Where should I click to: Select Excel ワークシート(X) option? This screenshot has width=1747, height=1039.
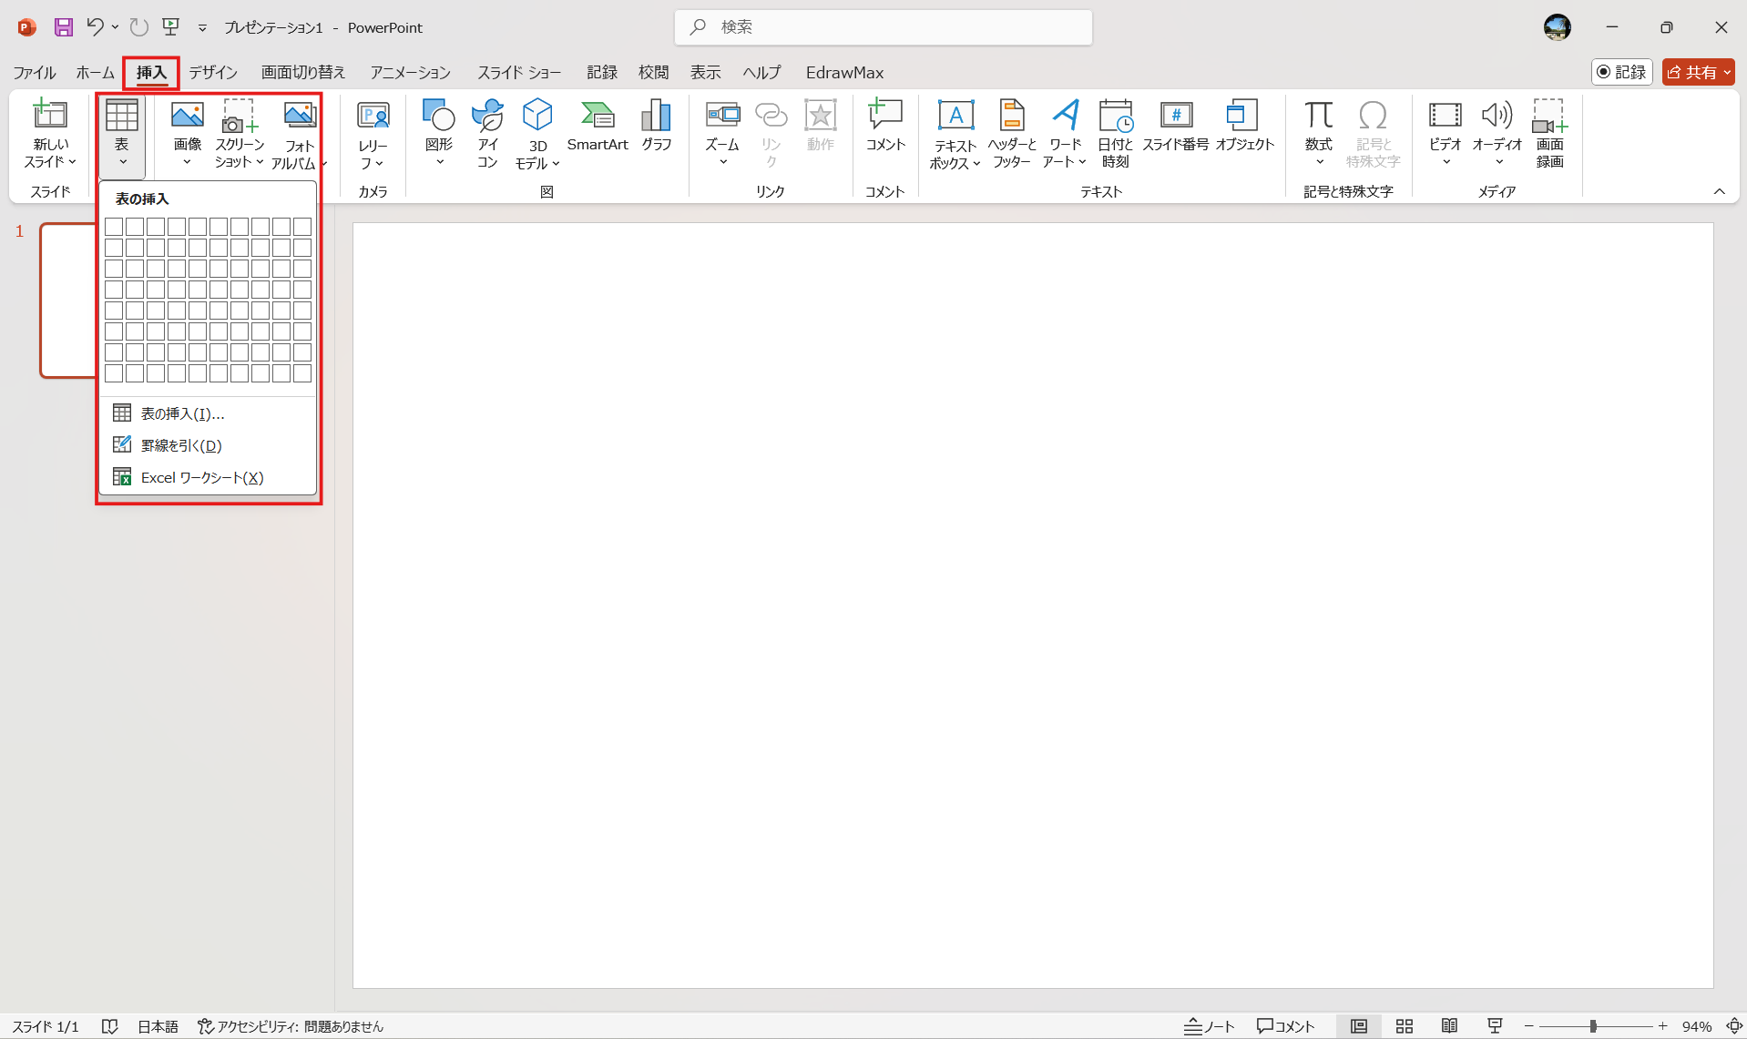pos(201,477)
